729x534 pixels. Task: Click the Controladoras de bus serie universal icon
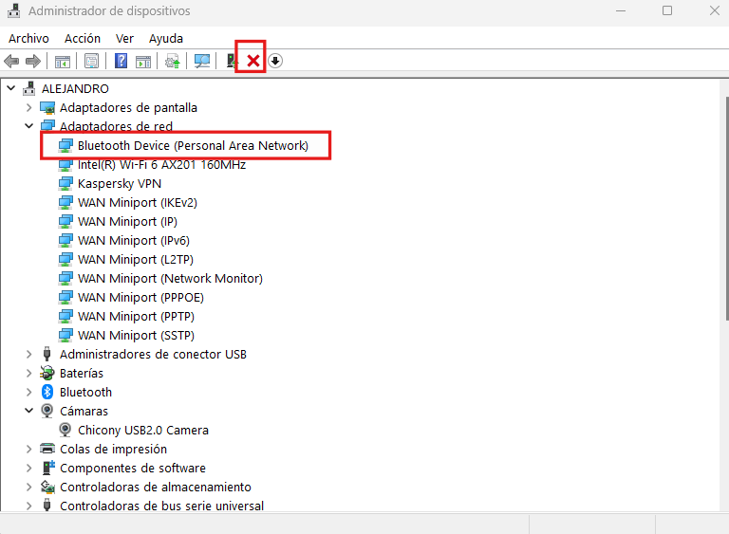point(47,506)
